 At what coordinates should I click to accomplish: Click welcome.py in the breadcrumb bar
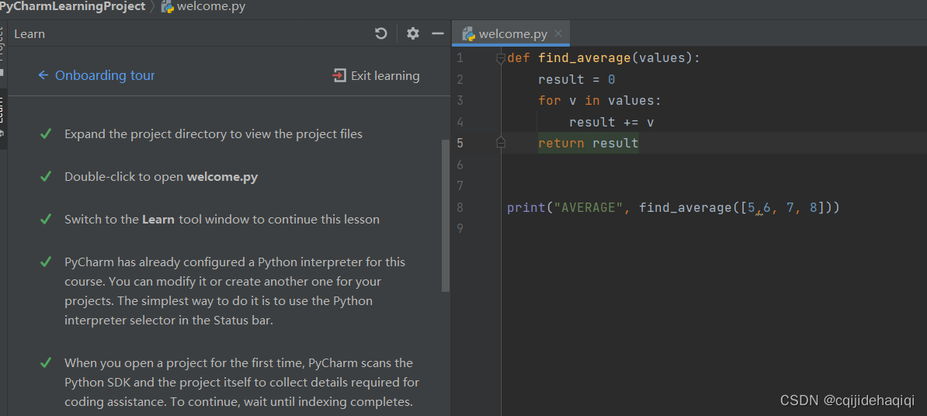coord(203,7)
